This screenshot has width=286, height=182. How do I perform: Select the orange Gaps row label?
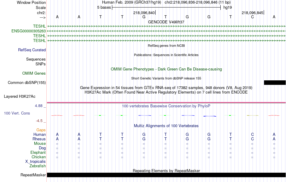click(x=41, y=130)
